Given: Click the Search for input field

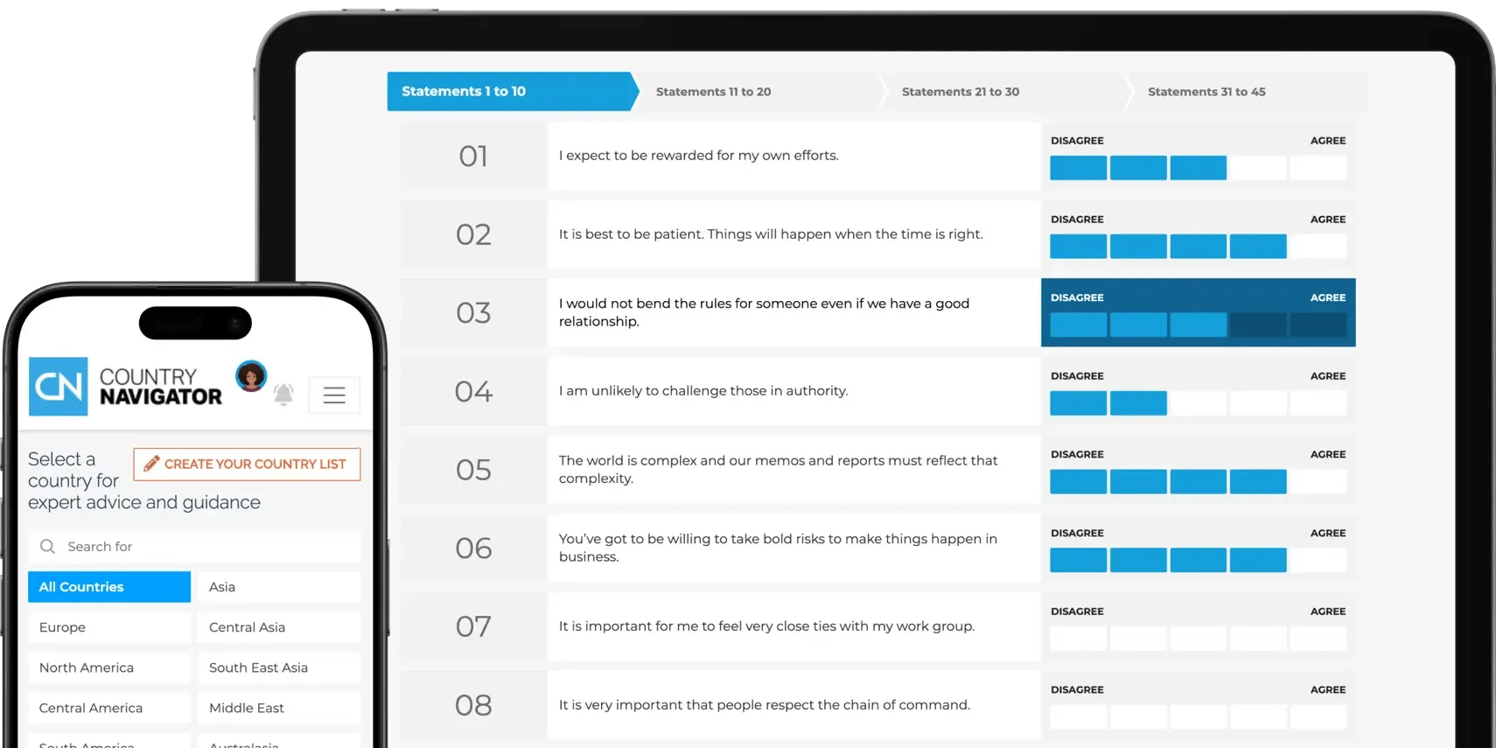Looking at the screenshot, I should tap(194, 547).
